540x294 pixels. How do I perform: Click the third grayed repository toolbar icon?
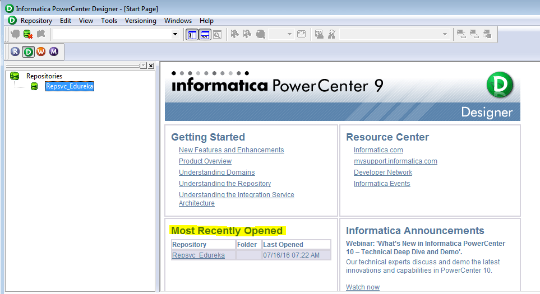click(x=41, y=34)
